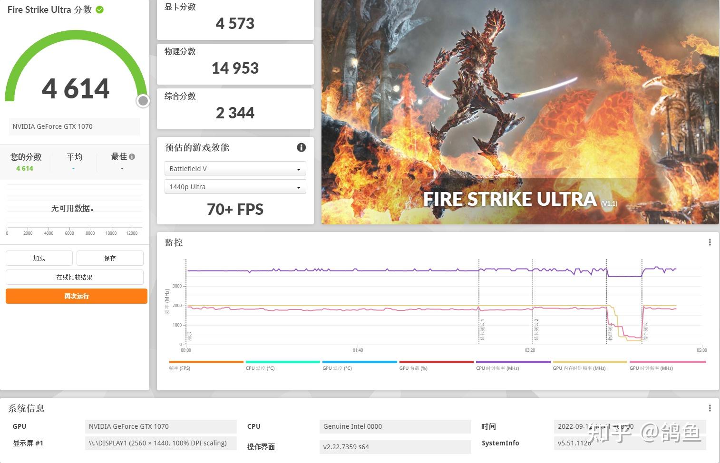
Task: Click the score gauge end knob
Action: tap(143, 101)
